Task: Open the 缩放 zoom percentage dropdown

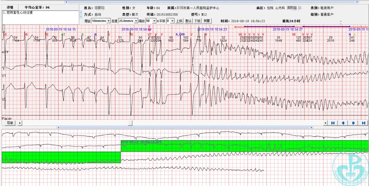Action: 154,21
